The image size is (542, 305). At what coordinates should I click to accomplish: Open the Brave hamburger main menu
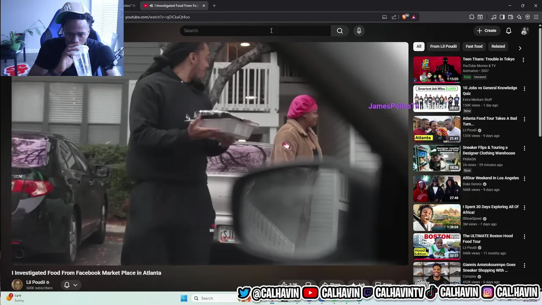tap(536, 17)
